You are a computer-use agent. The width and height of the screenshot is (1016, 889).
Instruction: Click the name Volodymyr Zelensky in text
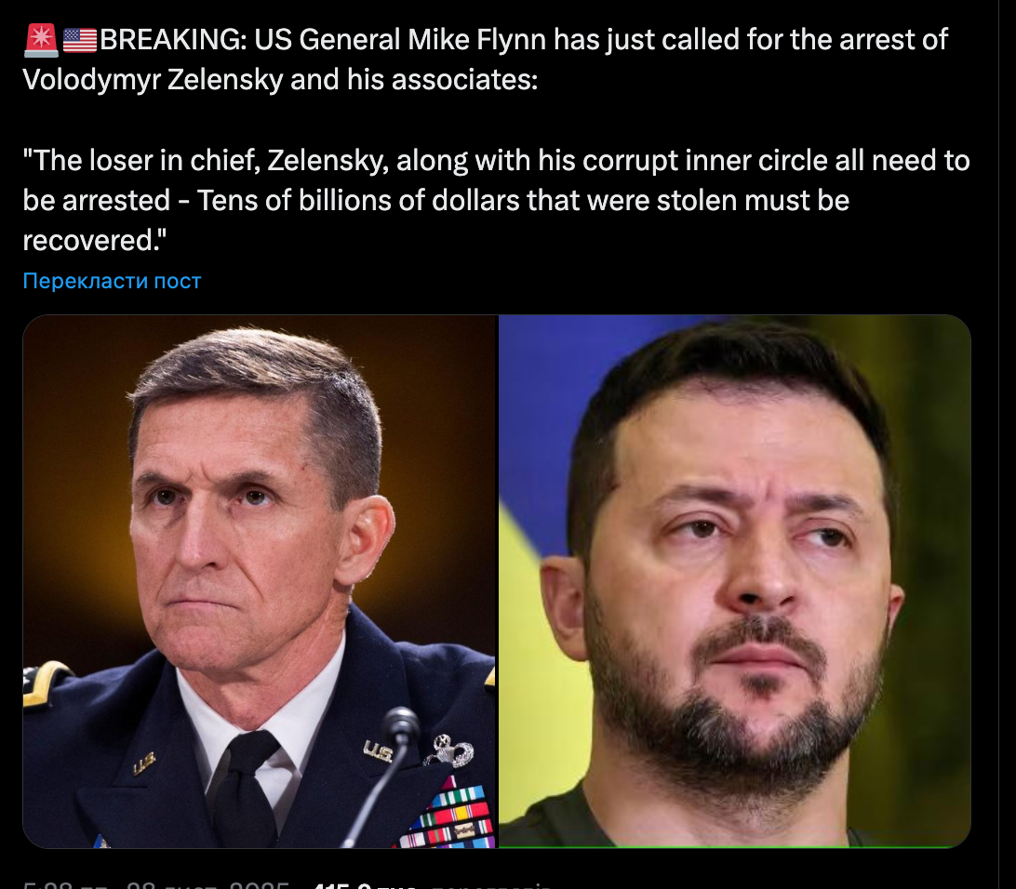[153, 80]
